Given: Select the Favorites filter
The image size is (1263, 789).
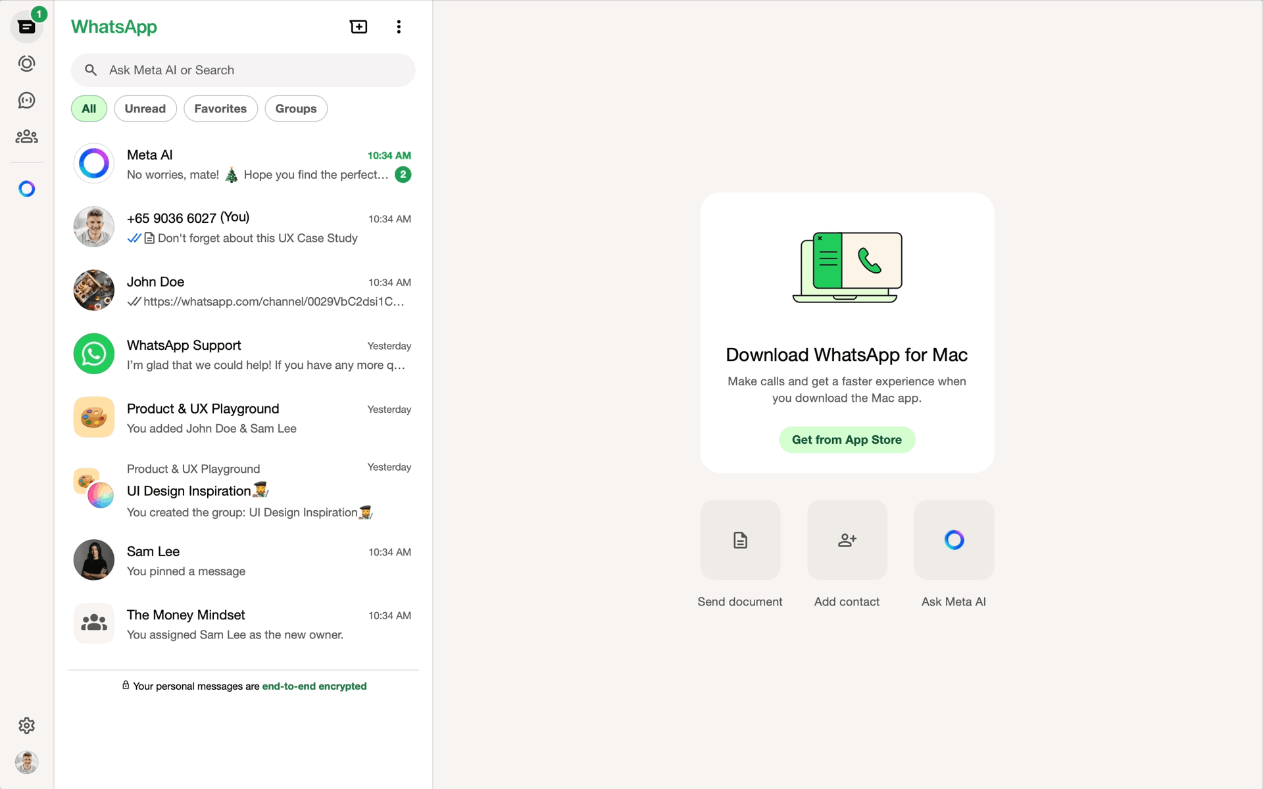Looking at the screenshot, I should [220, 108].
